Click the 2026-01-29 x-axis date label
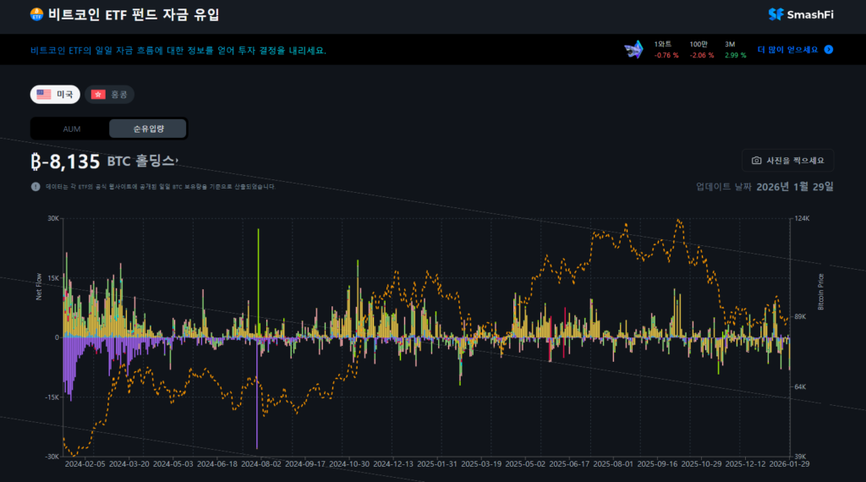This screenshot has width=866, height=482. click(x=789, y=463)
